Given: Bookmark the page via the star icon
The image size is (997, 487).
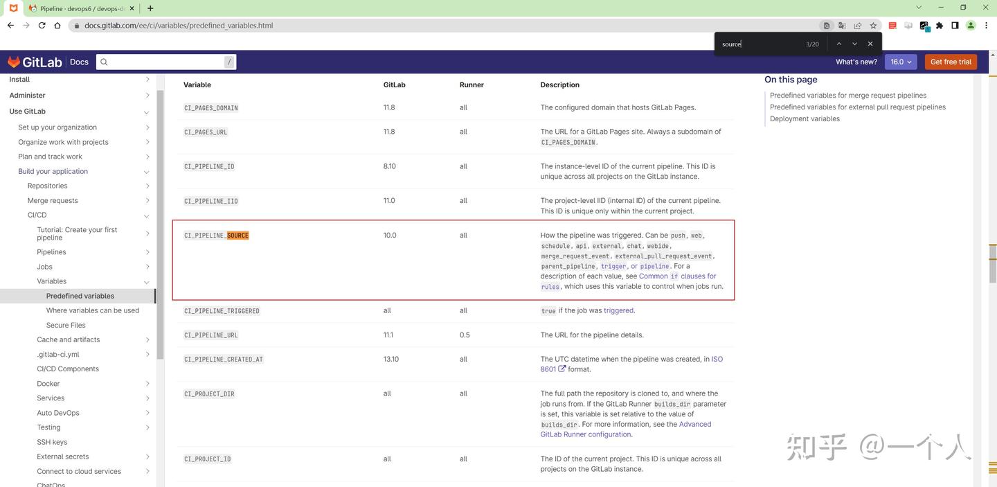Looking at the screenshot, I should pyautogui.click(x=873, y=25).
